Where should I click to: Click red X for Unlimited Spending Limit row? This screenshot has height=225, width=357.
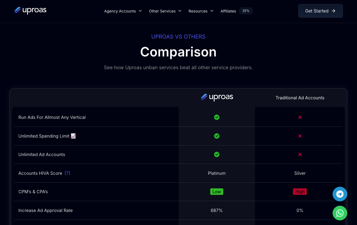pos(300,136)
